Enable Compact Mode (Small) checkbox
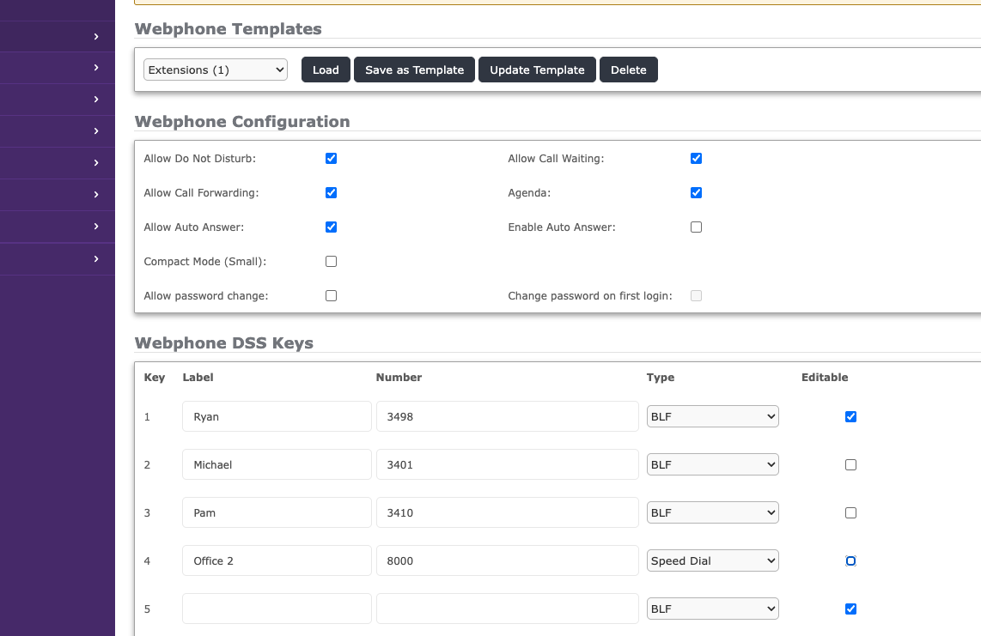Viewport: 981px width, 636px height. click(x=331, y=262)
